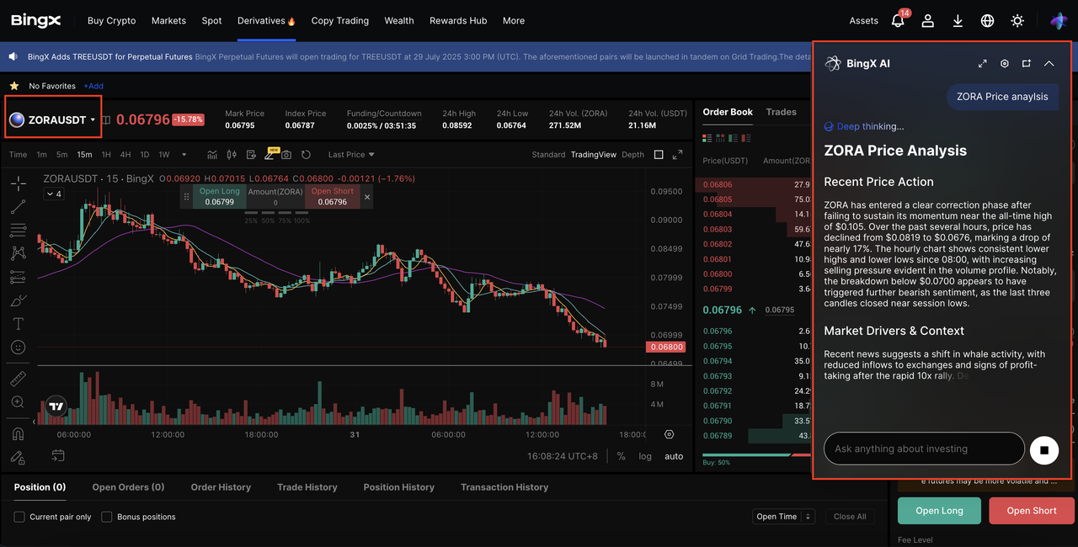
Task: Open the Last Price dropdown
Action: (x=345, y=154)
